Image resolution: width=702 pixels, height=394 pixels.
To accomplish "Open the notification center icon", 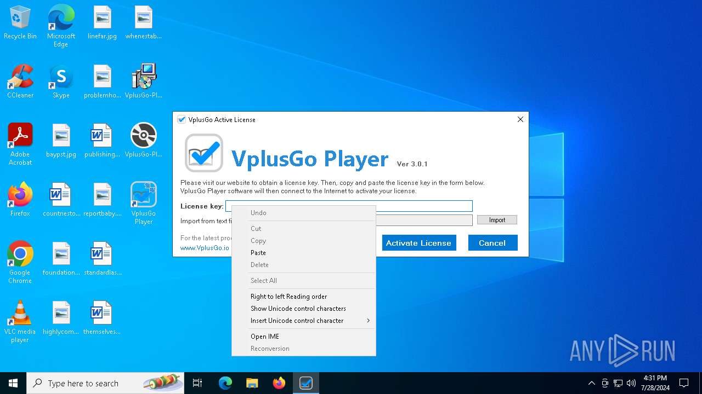I will point(684,383).
